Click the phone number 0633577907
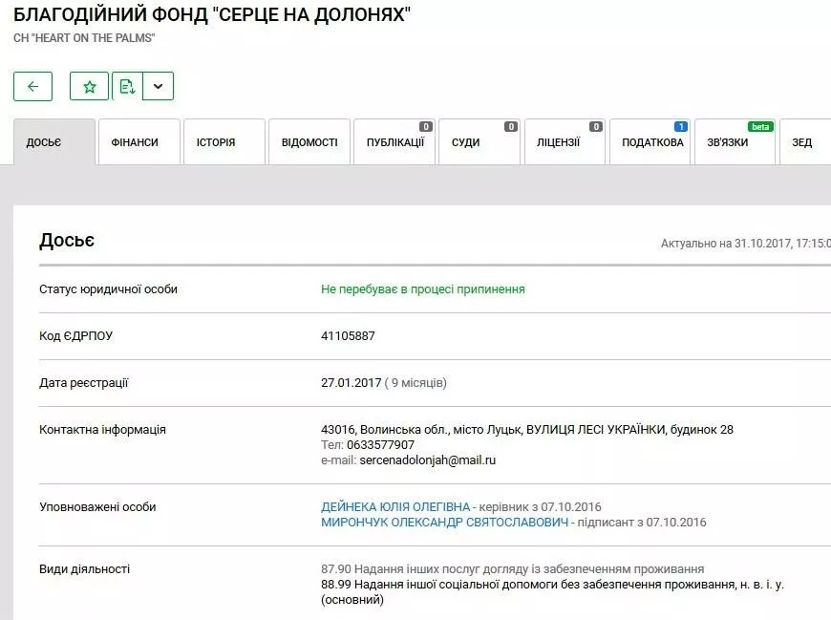 click(x=380, y=445)
